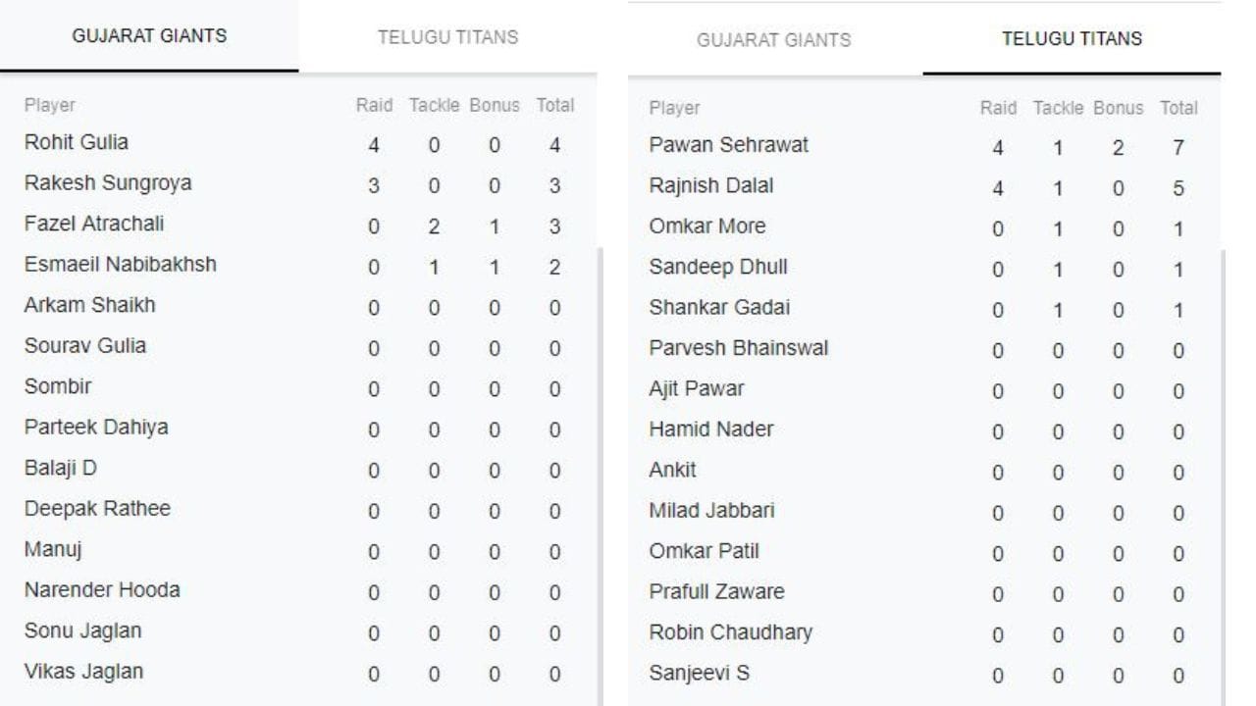The width and height of the screenshot is (1256, 706).
Task: Click the Total column header in Telugu Titans table
Action: [x=1178, y=108]
